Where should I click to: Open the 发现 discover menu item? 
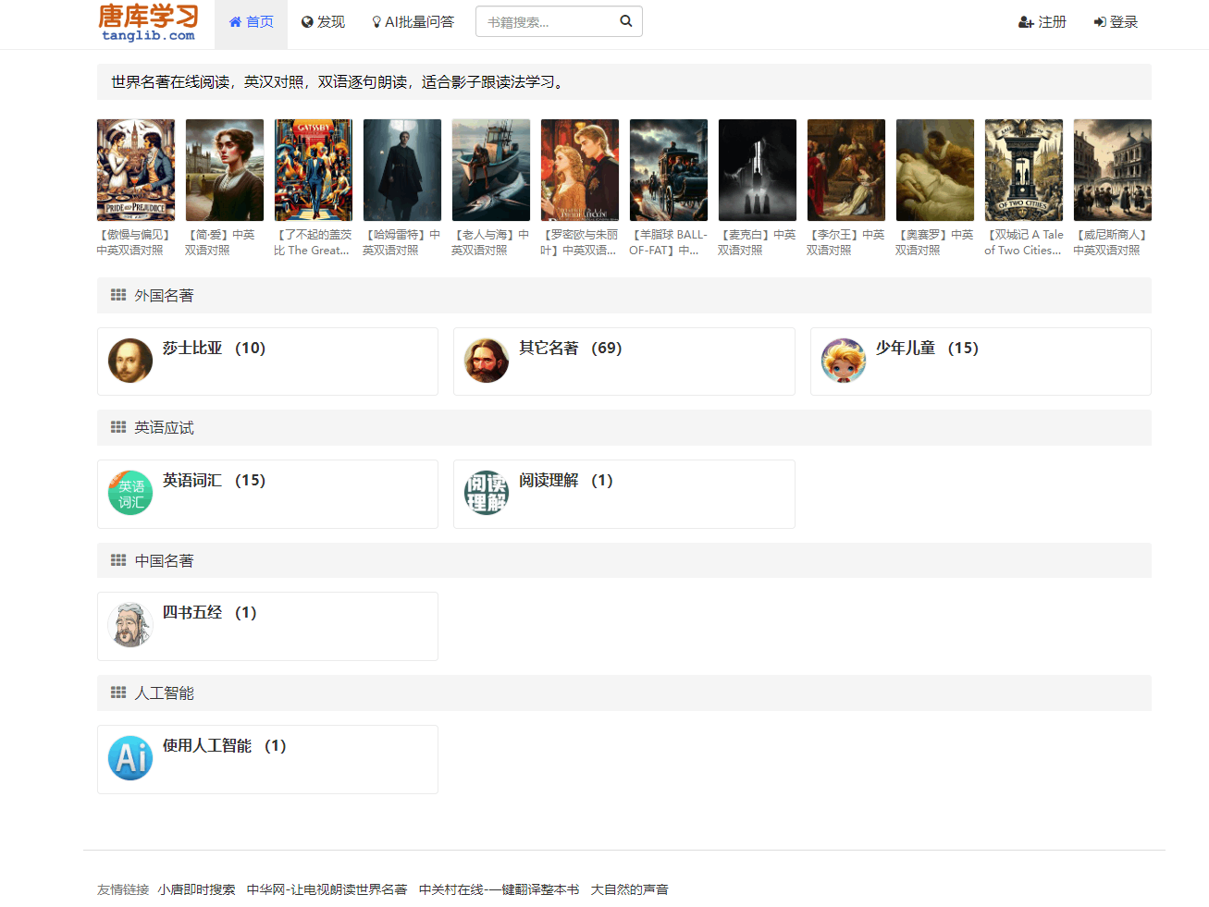pyautogui.click(x=323, y=22)
